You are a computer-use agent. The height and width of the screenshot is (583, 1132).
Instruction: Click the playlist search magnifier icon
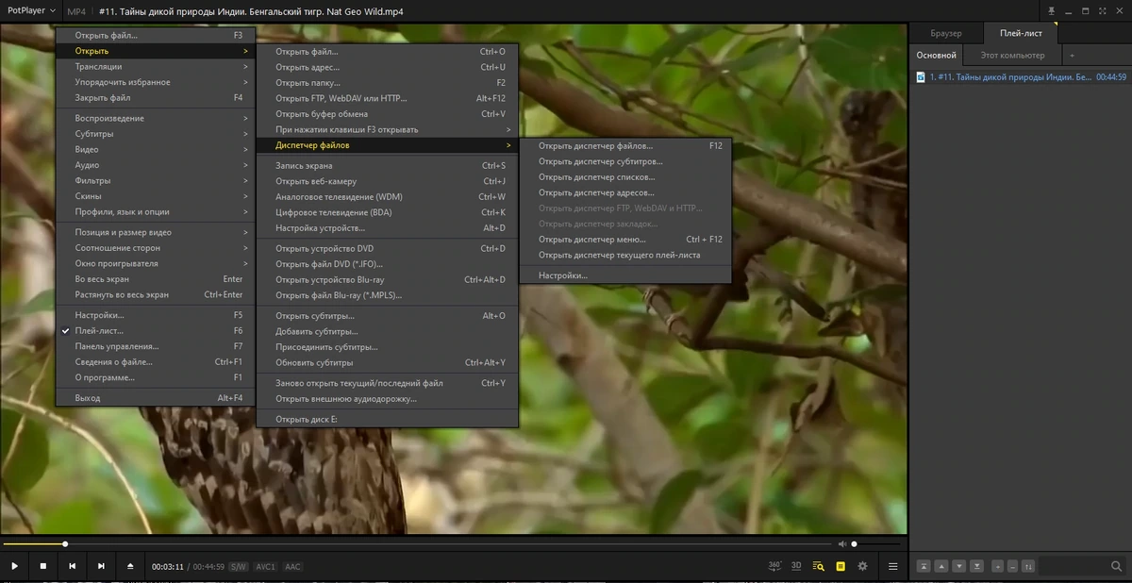tap(1116, 566)
